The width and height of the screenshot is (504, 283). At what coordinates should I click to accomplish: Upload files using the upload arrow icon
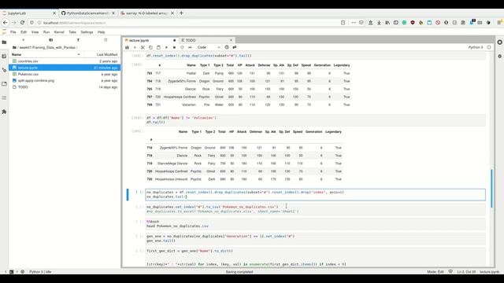pos(78,40)
